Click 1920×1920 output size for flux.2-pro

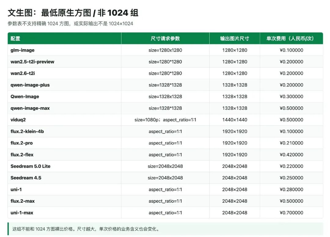coord(235,143)
